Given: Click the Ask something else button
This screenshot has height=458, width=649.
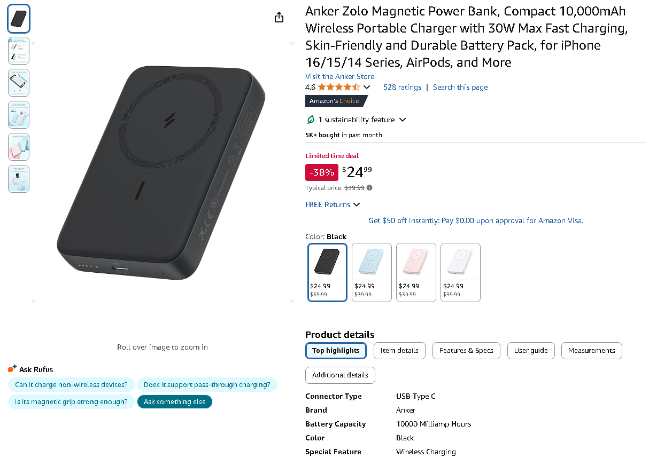Looking at the screenshot, I should [x=174, y=401].
